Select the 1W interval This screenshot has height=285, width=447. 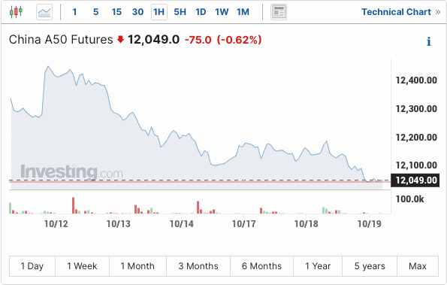point(222,12)
